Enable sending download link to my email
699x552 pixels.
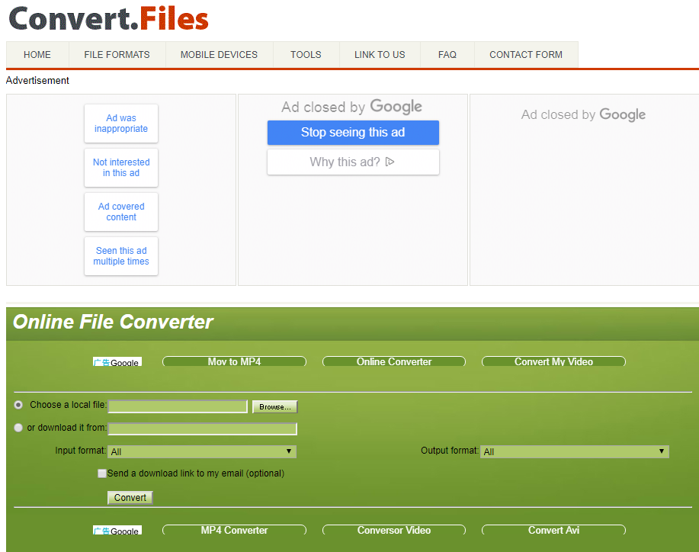point(102,473)
